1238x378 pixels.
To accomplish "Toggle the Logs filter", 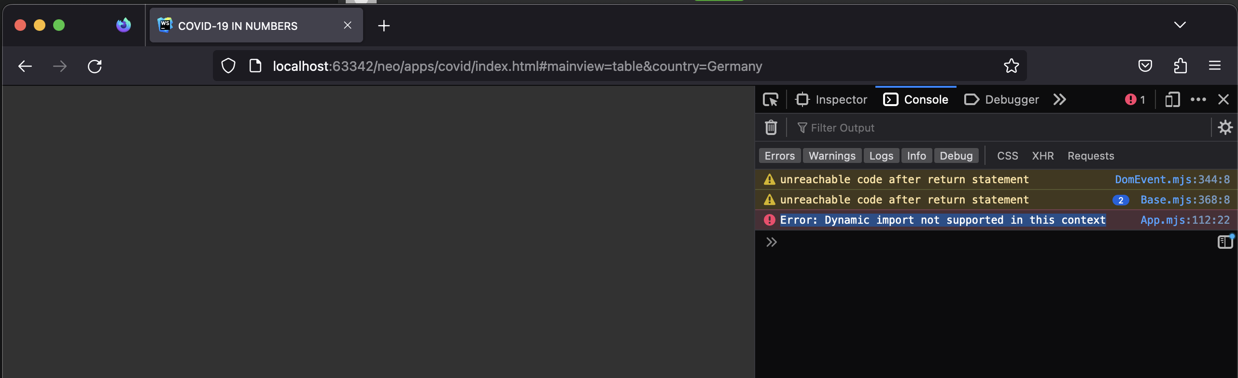I will coord(881,156).
